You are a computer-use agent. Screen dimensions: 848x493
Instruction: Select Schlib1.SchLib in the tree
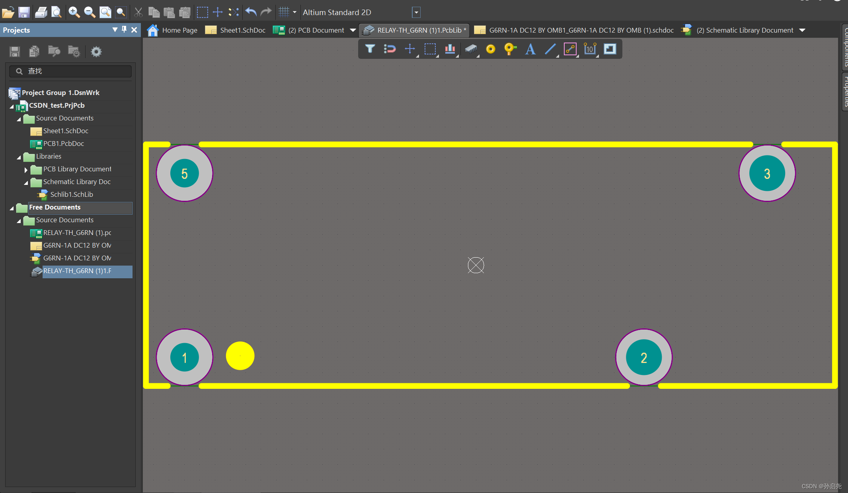coord(72,194)
